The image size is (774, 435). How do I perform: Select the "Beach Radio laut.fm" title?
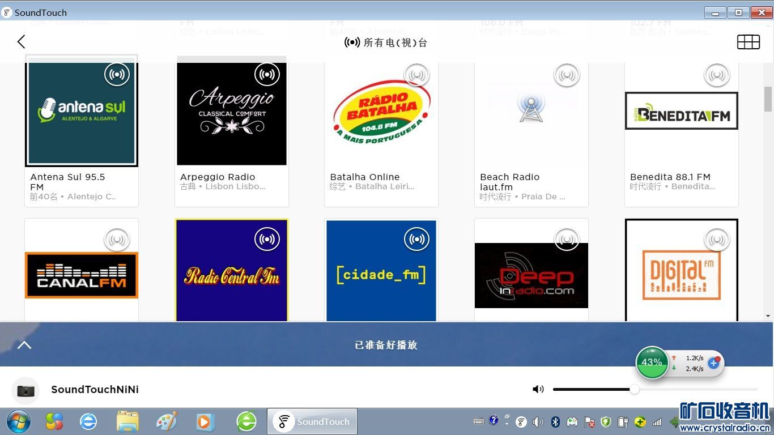pos(509,182)
